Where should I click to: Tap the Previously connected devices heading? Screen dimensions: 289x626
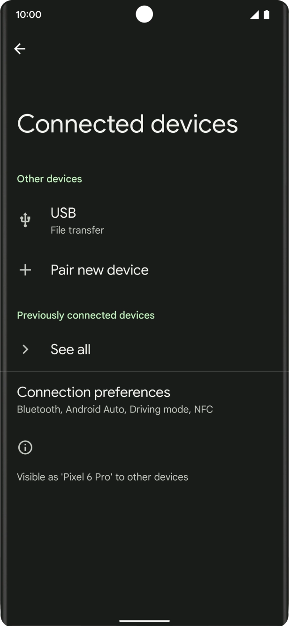(86, 315)
